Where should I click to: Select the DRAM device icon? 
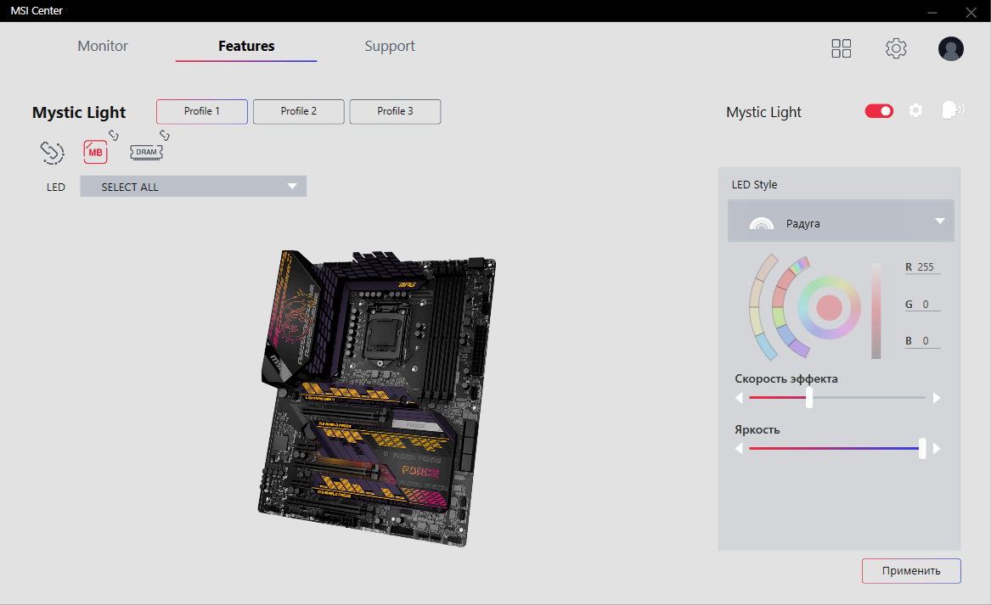click(147, 152)
